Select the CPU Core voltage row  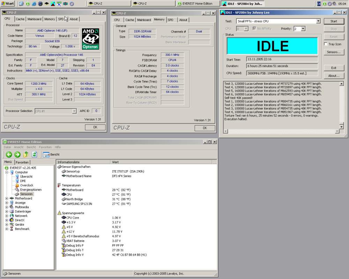[136, 218]
